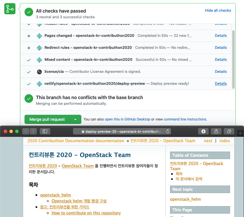Click Pages changed - openstack-kr-contributhon2020 check name
Screen dimensions: 244x217
click(89, 36)
